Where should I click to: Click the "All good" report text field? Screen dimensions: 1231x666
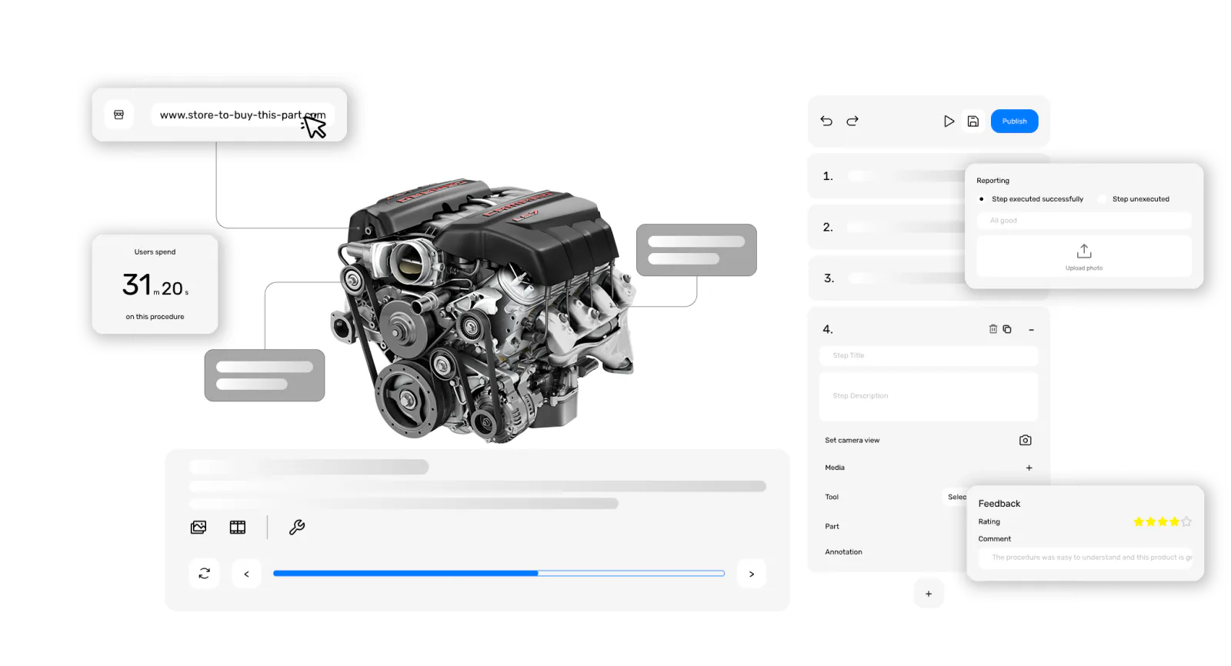point(1084,221)
